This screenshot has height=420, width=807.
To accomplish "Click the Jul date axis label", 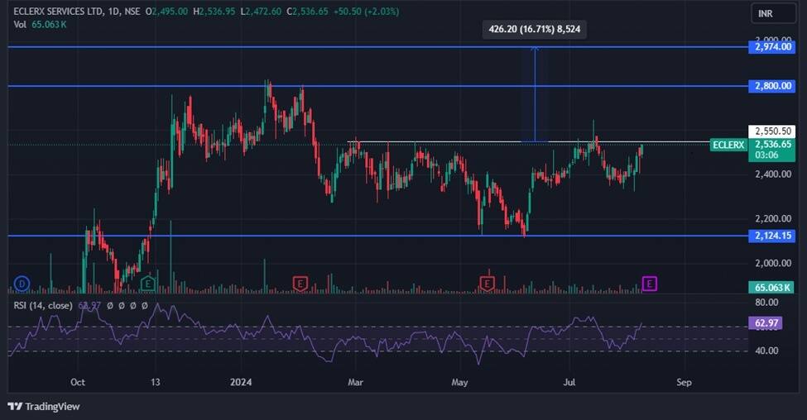I will click(569, 382).
